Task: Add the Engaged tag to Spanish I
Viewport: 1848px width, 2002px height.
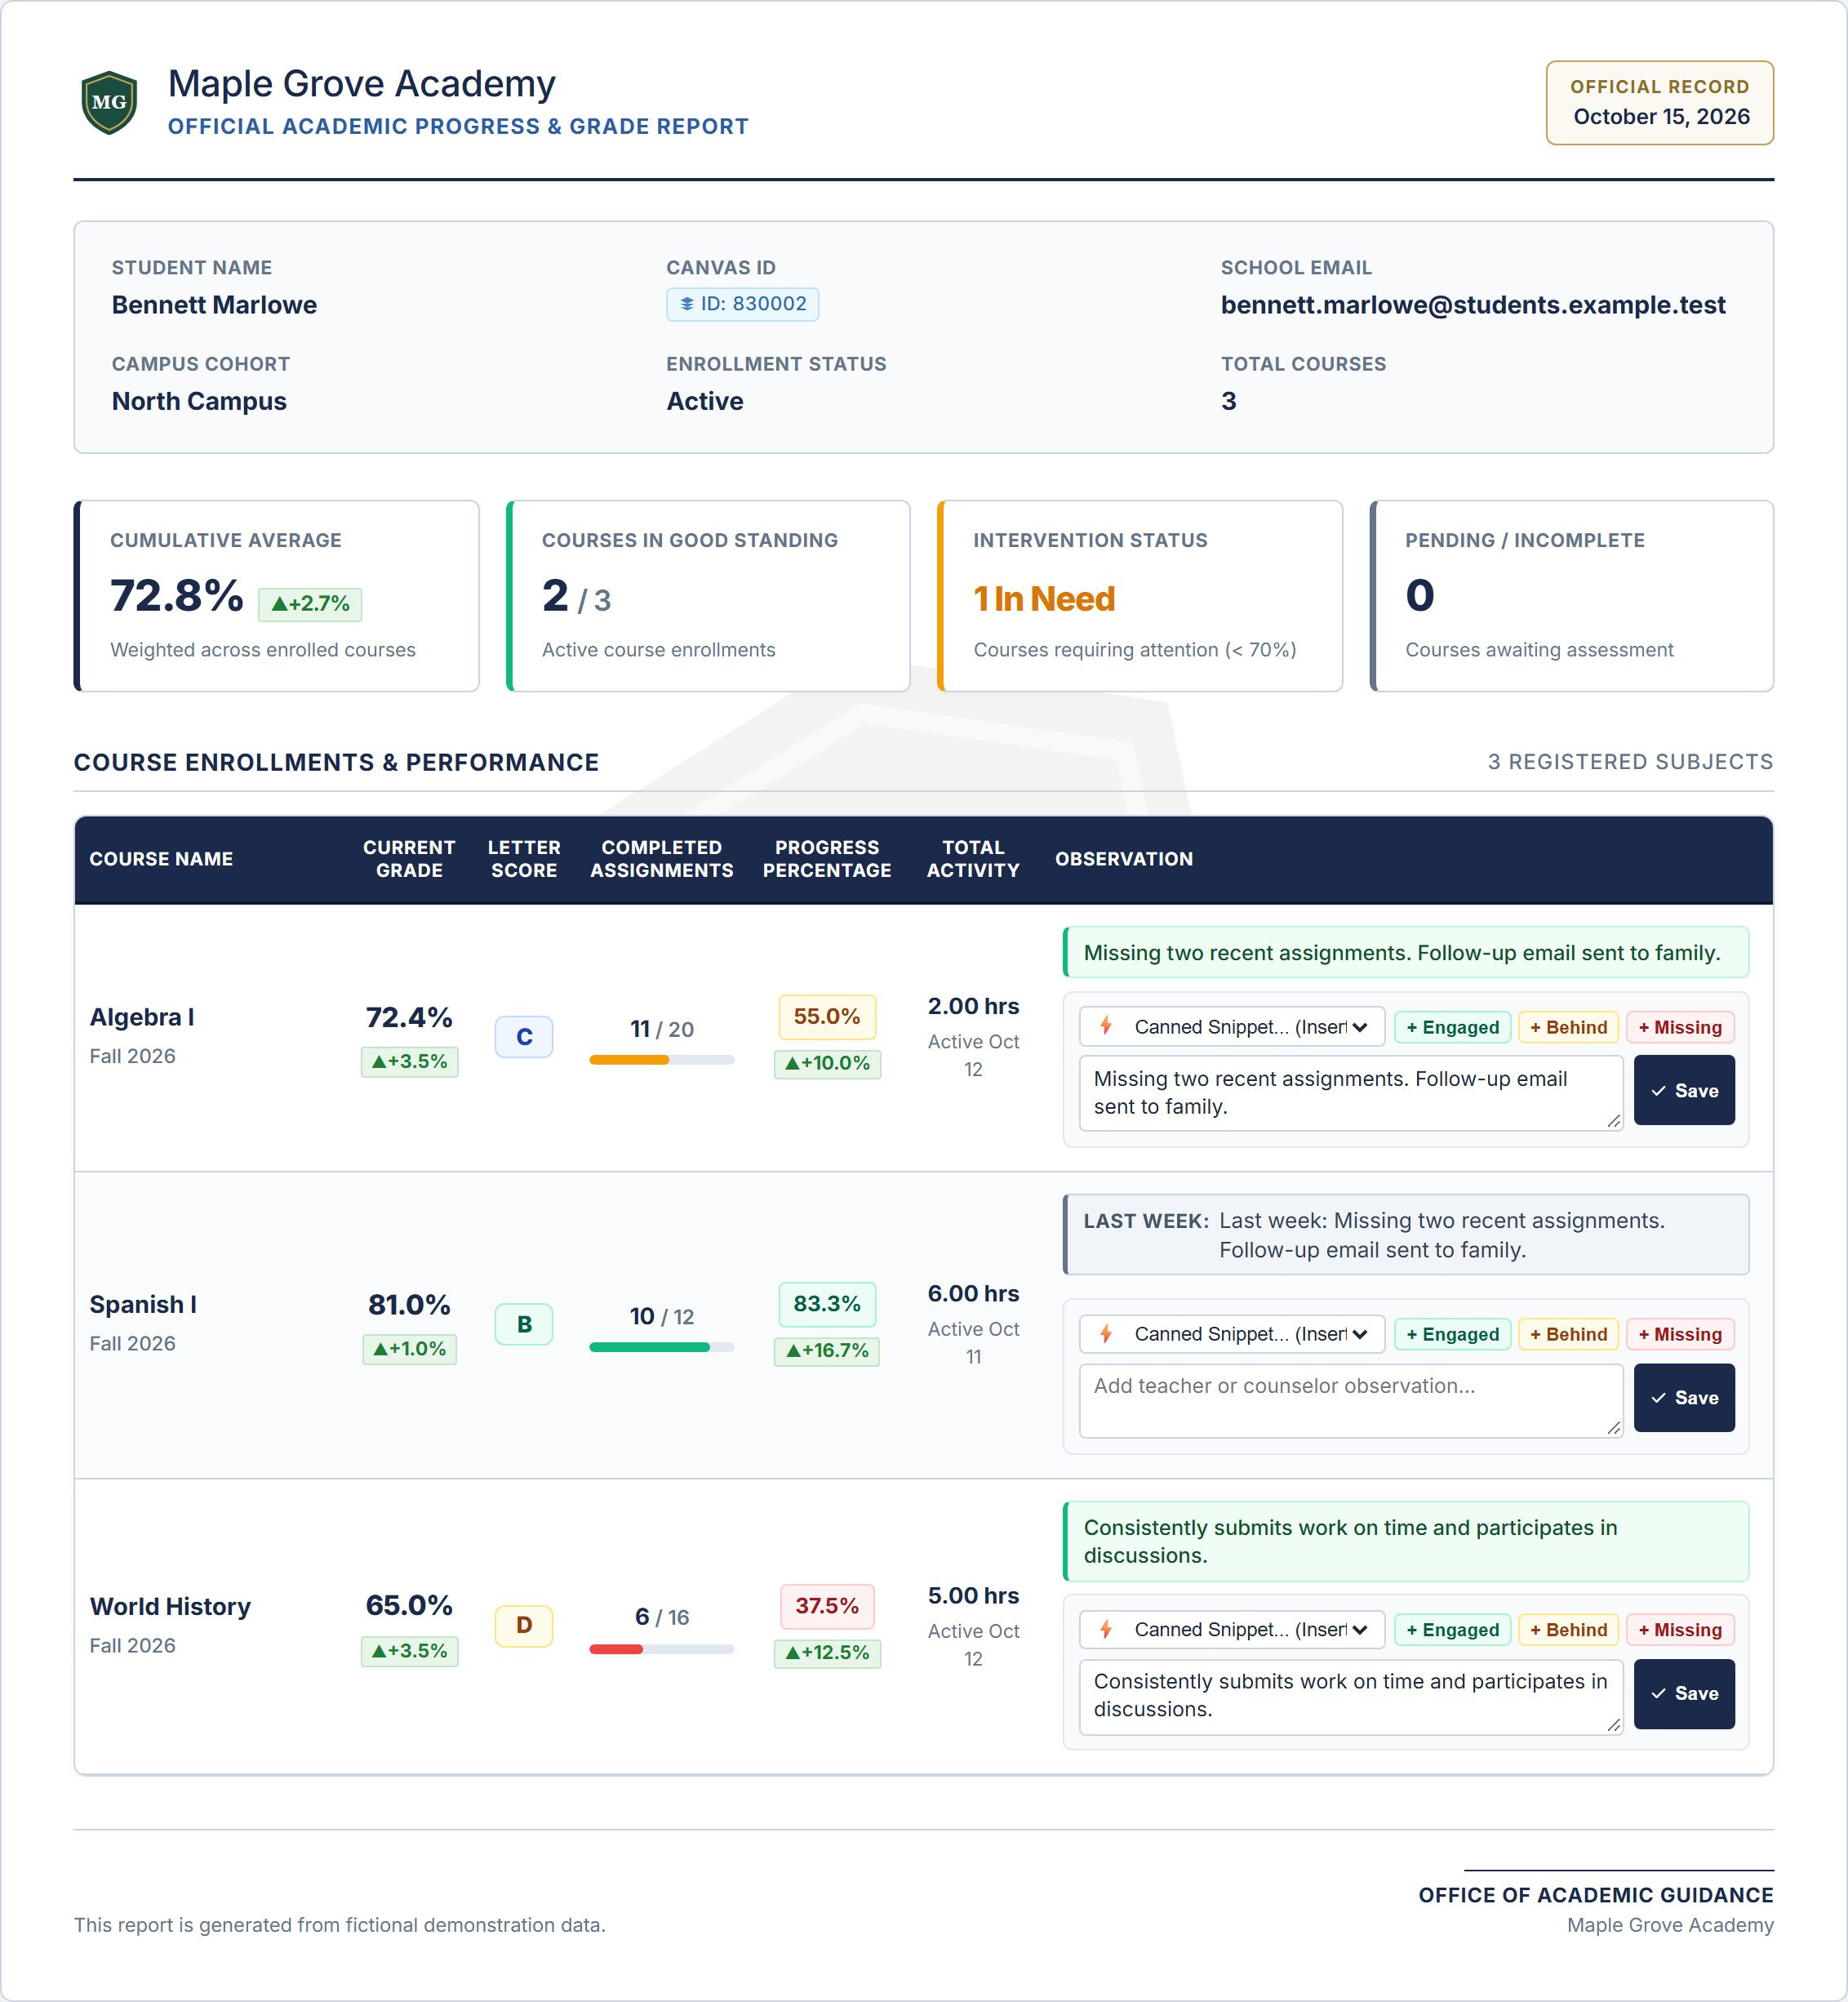Action: click(1452, 1335)
